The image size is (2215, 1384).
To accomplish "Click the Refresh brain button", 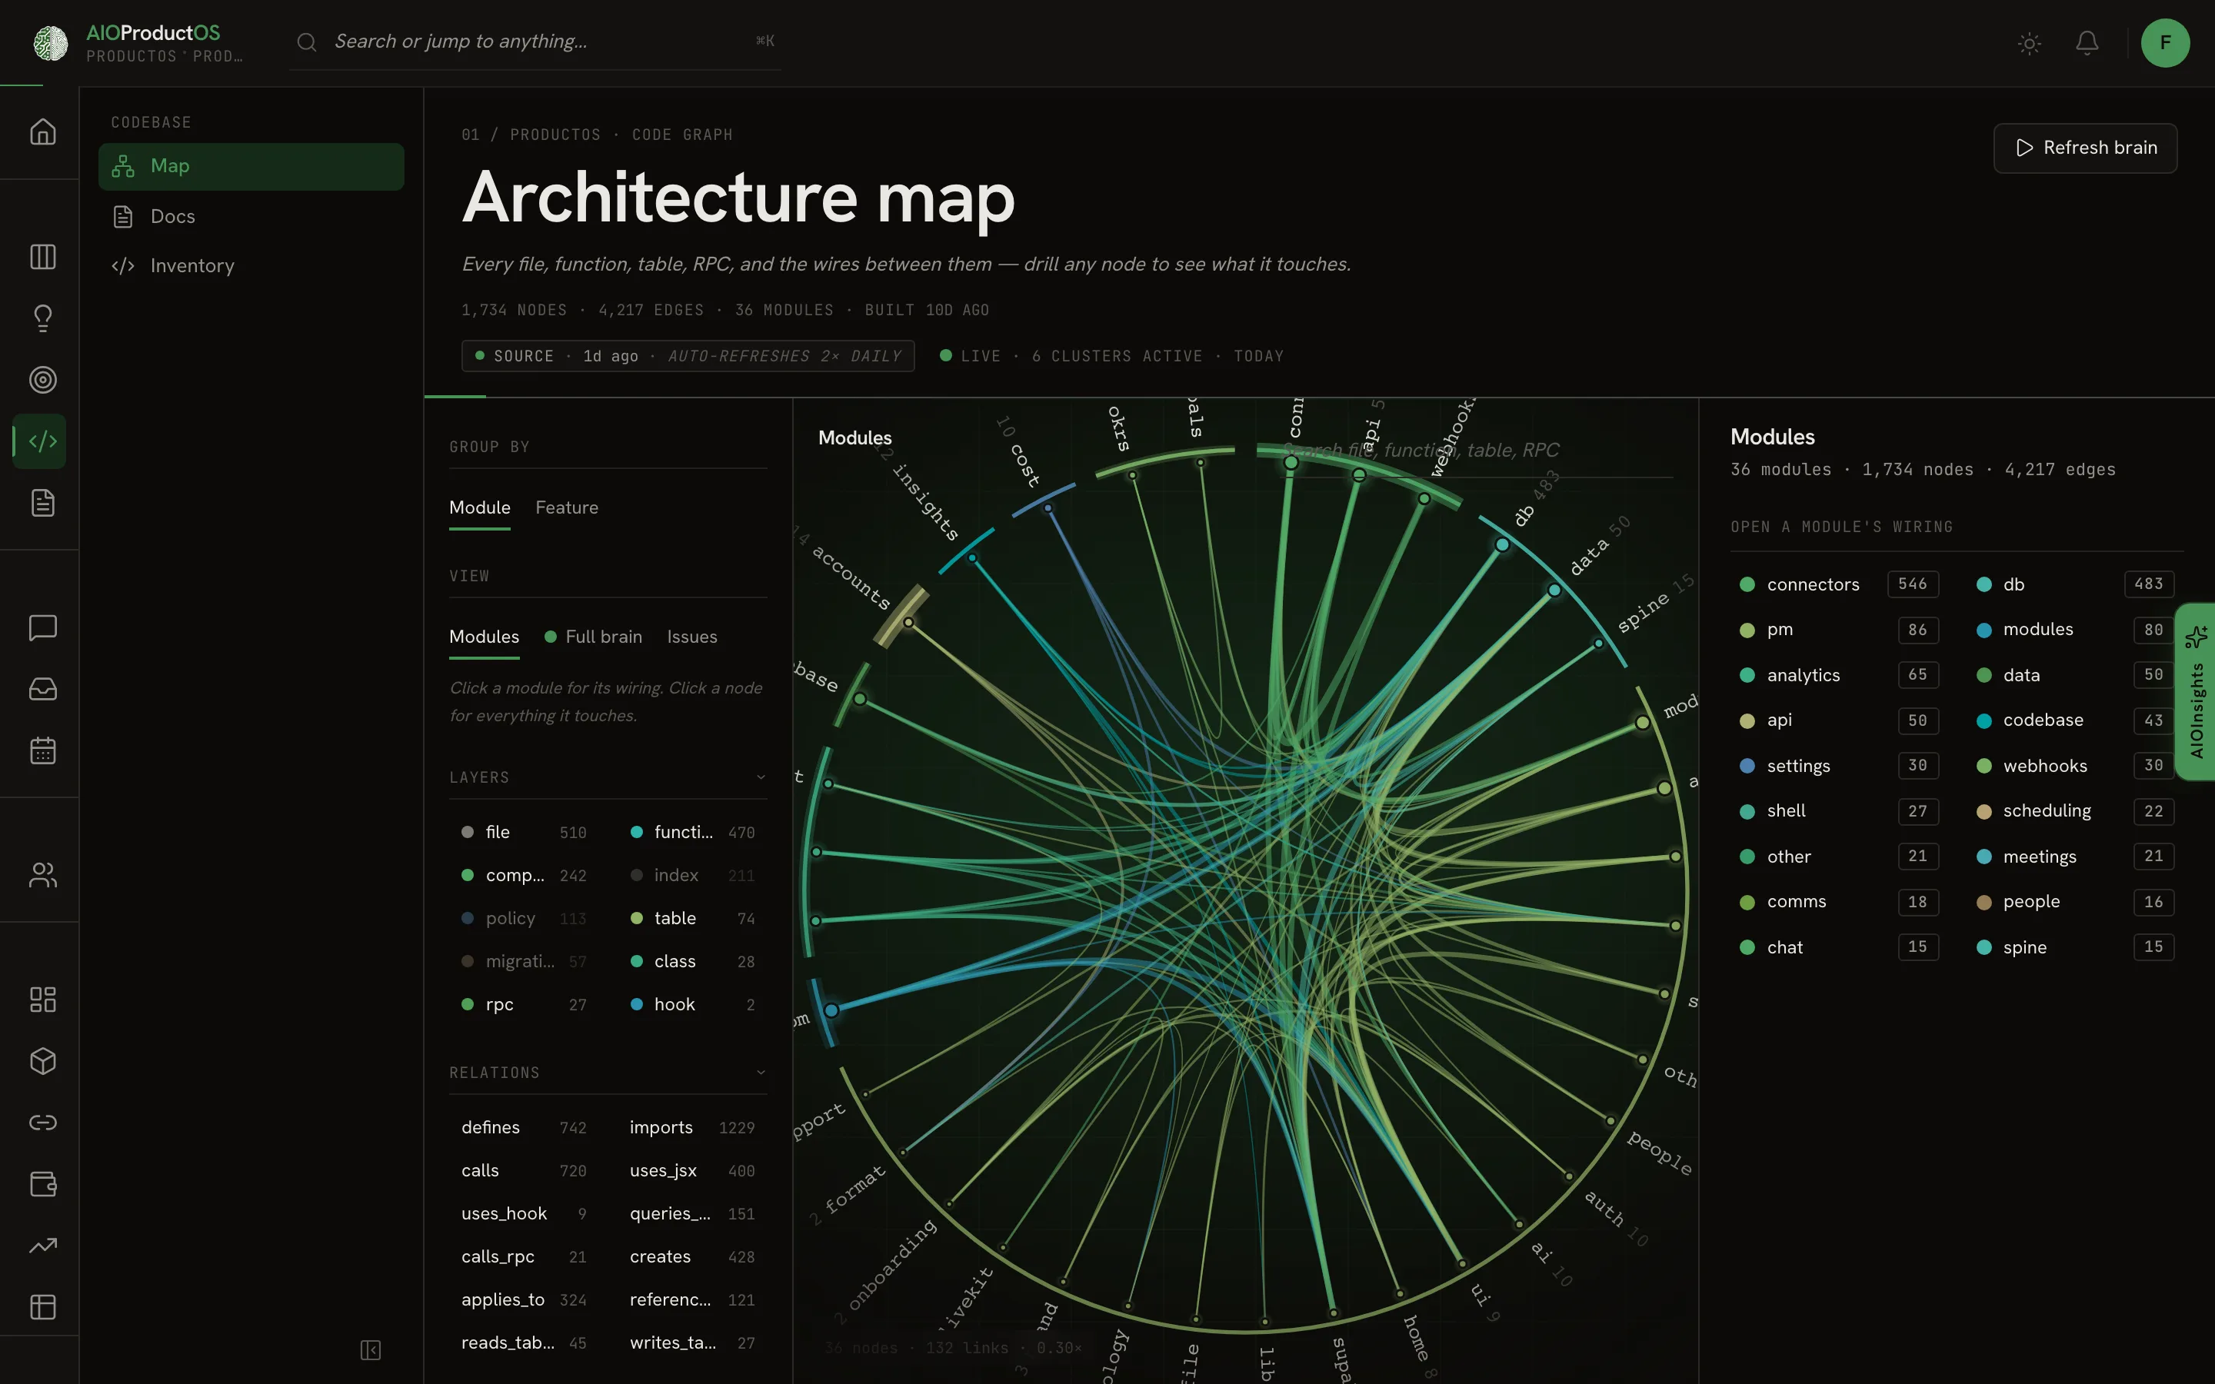I will coord(2085,148).
